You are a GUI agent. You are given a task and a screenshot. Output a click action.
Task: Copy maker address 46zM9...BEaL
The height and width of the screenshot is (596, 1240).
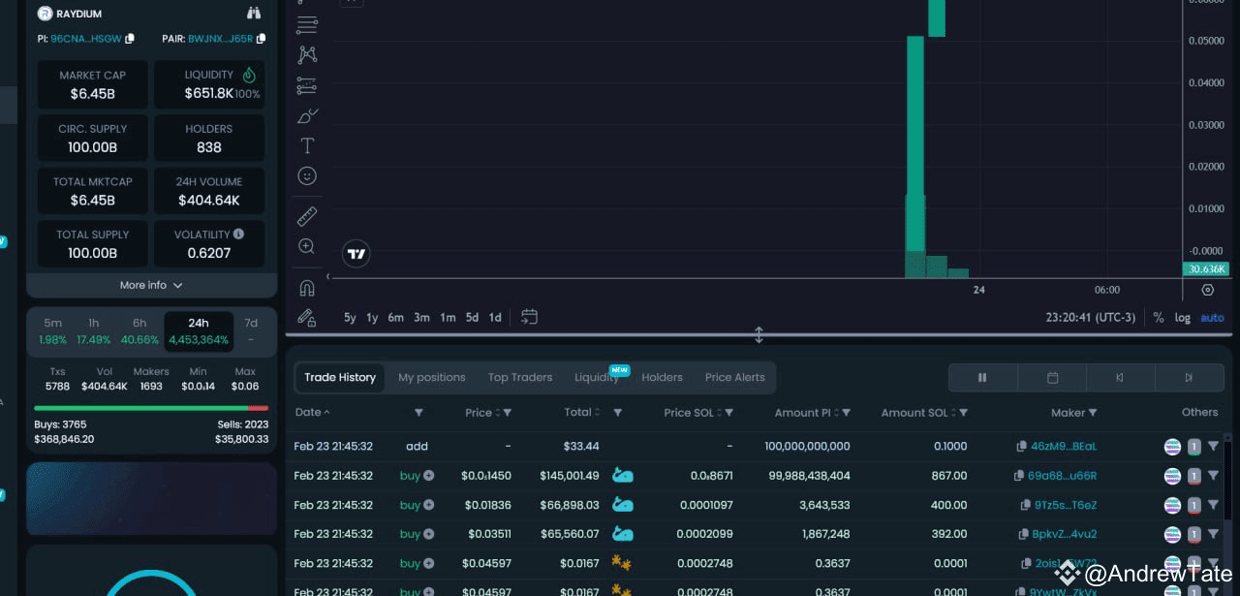[x=1022, y=447]
